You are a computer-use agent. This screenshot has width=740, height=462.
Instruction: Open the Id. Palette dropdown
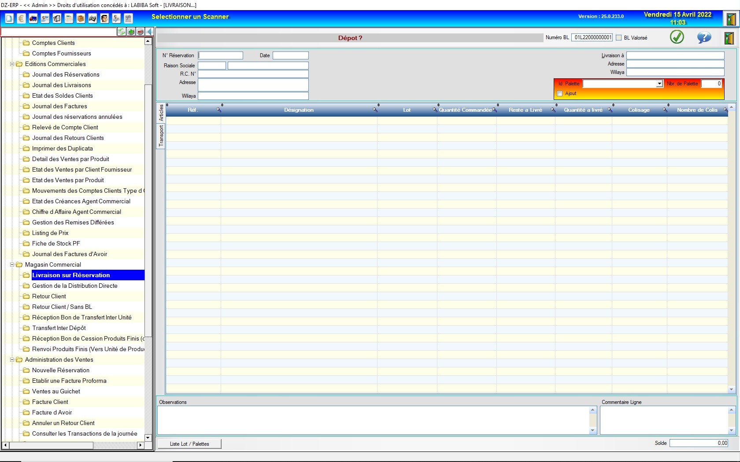pyautogui.click(x=659, y=84)
